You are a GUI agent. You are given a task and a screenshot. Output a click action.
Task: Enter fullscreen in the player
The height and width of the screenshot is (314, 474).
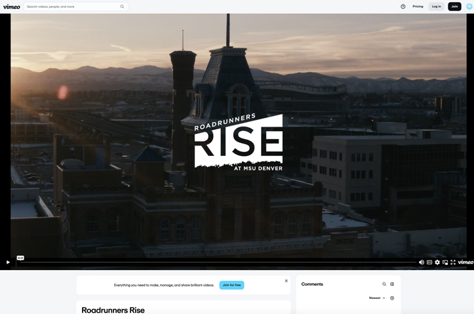pos(453,262)
